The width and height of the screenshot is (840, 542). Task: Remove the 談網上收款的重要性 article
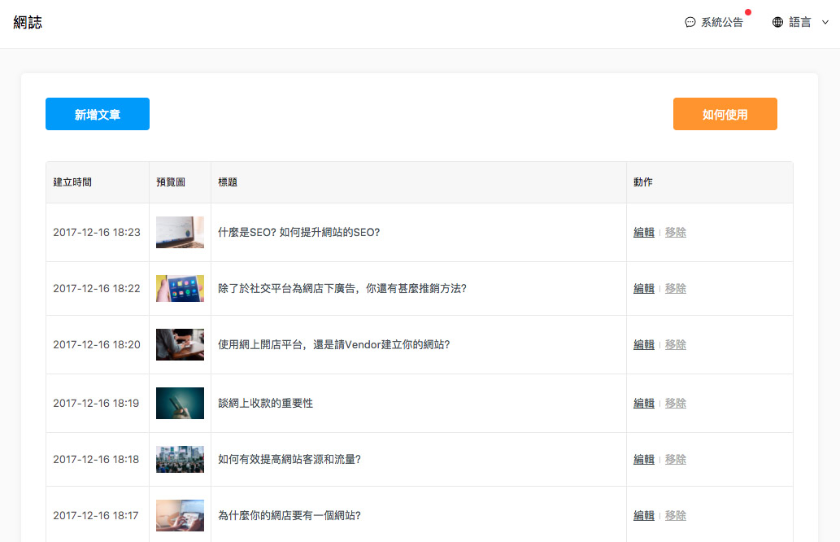click(676, 403)
